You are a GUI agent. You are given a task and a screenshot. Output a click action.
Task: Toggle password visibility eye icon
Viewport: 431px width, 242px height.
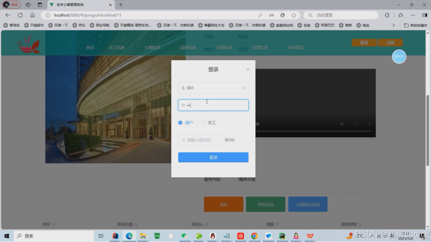(x=183, y=105)
